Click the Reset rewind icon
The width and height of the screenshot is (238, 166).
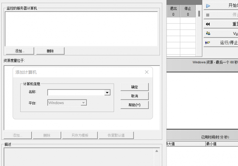pyautogui.click(x=208, y=24)
